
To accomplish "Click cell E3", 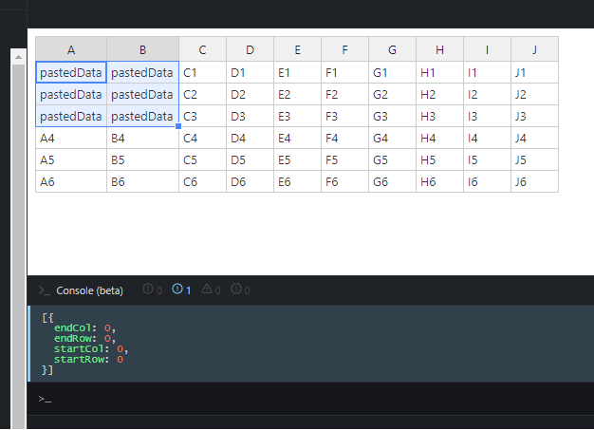I will click(x=297, y=116).
